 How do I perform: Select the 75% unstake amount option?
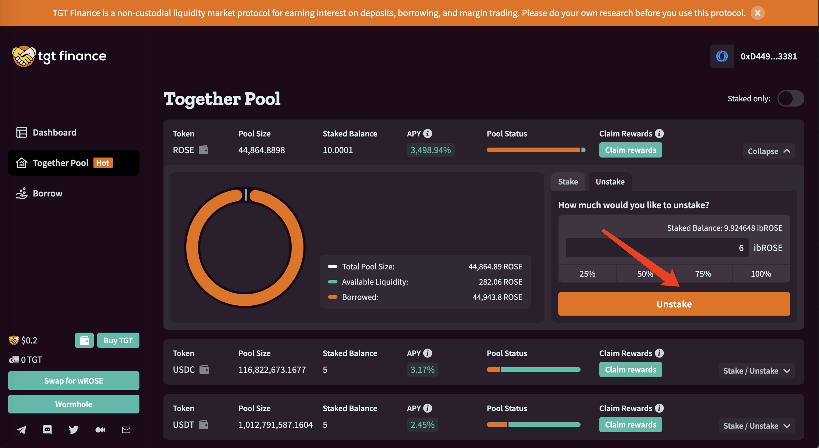tap(703, 273)
